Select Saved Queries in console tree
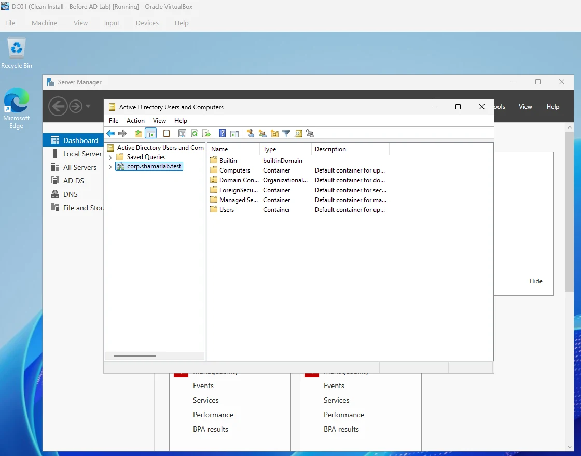The image size is (581, 456). [146, 157]
